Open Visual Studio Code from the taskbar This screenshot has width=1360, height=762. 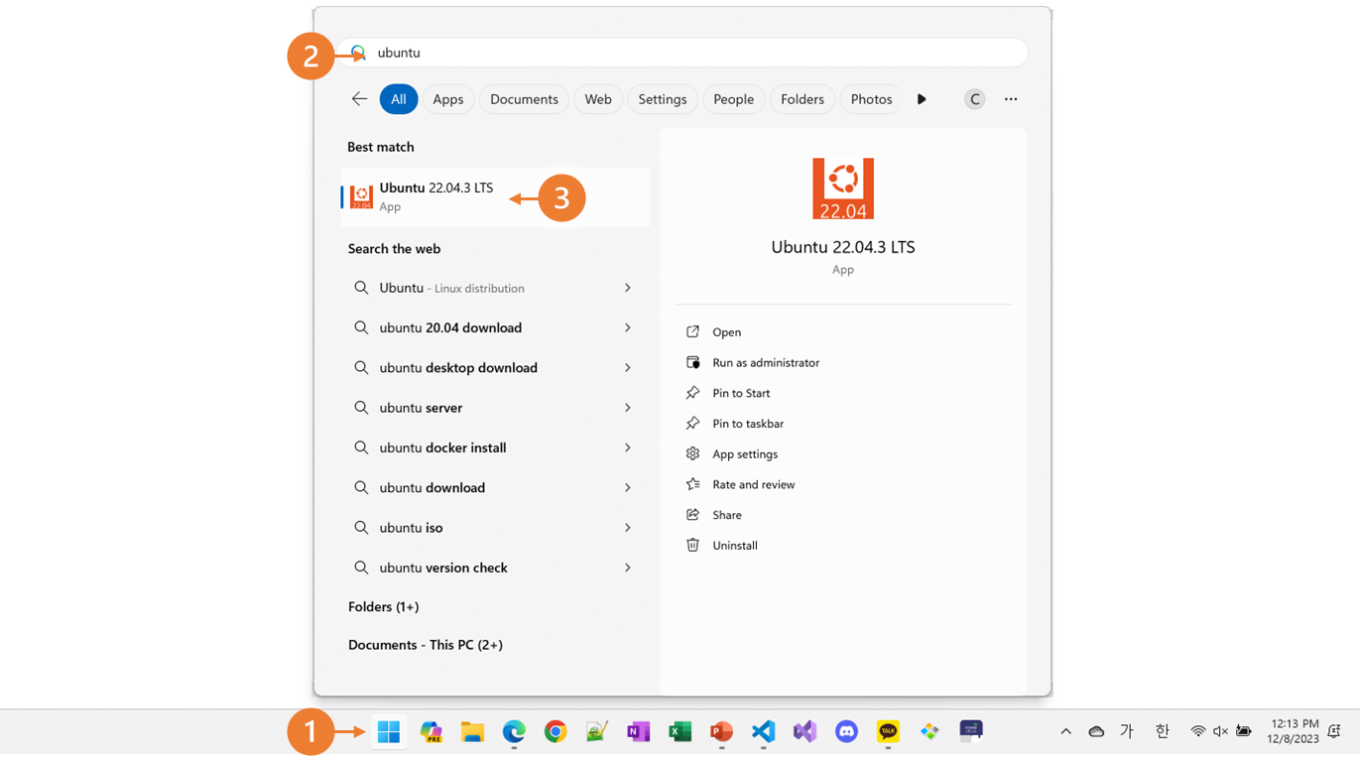(763, 732)
